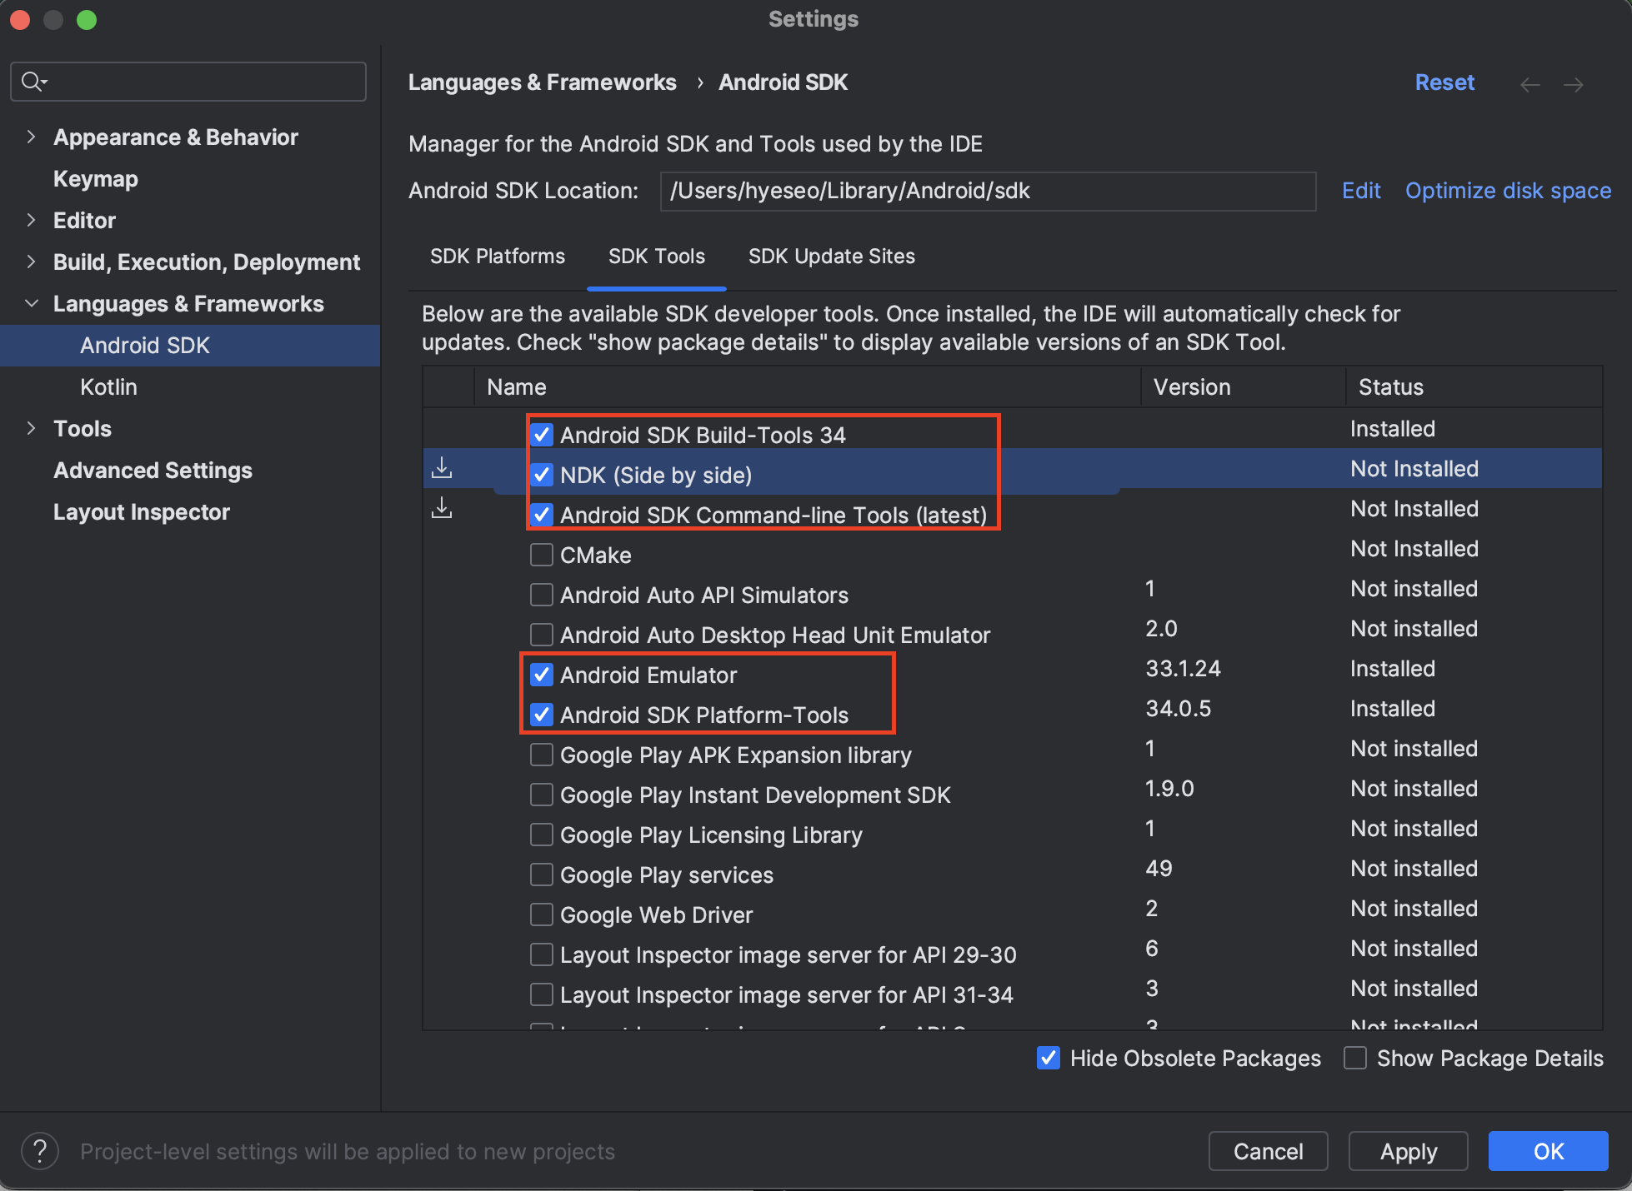This screenshot has width=1632, height=1191.
Task: Click version 33.1.24 cell
Action: coord(1183,669)
